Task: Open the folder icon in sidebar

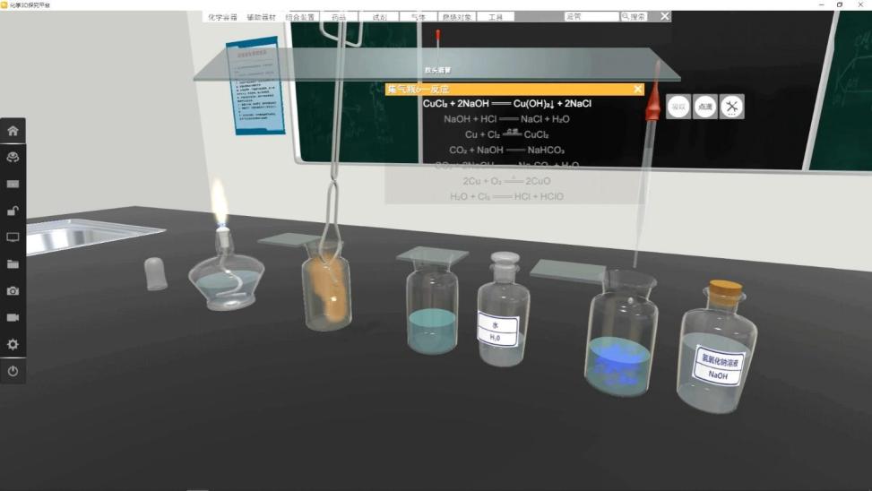Action: pyautogui.click(x=13, y=264)
